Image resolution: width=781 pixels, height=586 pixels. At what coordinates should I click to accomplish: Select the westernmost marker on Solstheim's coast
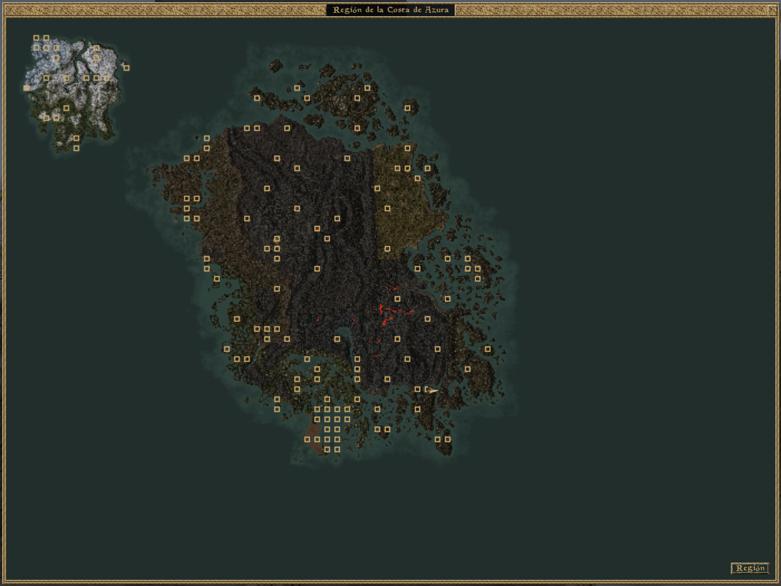26,88
